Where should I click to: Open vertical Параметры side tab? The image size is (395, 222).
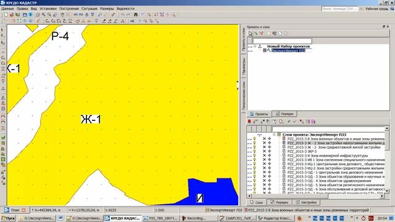point(244,66)
